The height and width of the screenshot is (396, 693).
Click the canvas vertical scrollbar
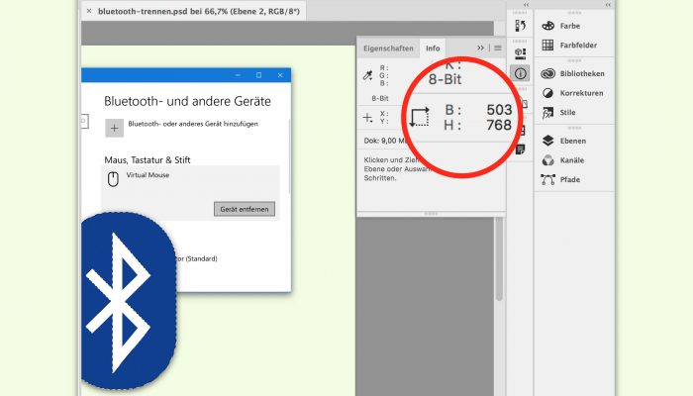tap(499, 259)
